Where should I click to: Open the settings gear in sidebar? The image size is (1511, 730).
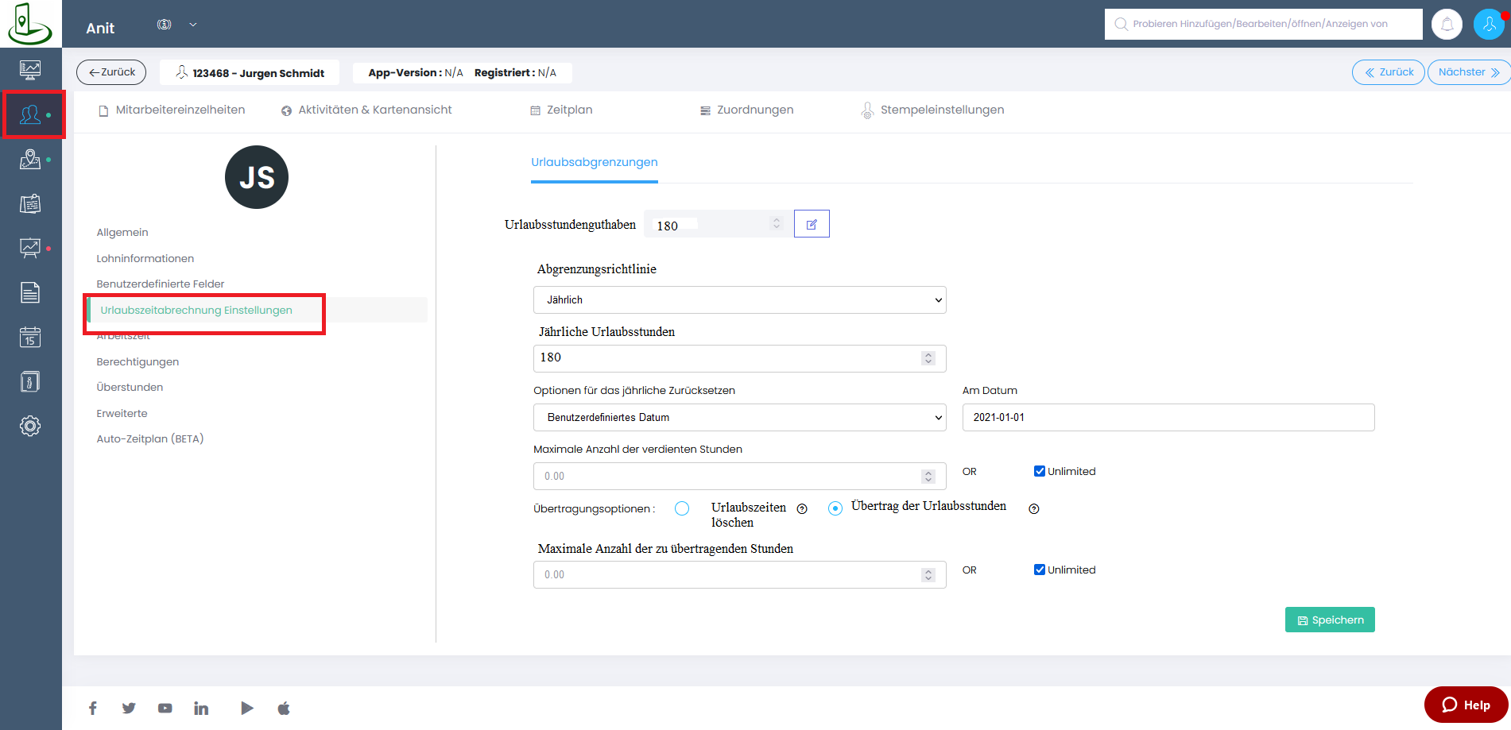pos(30,426)
